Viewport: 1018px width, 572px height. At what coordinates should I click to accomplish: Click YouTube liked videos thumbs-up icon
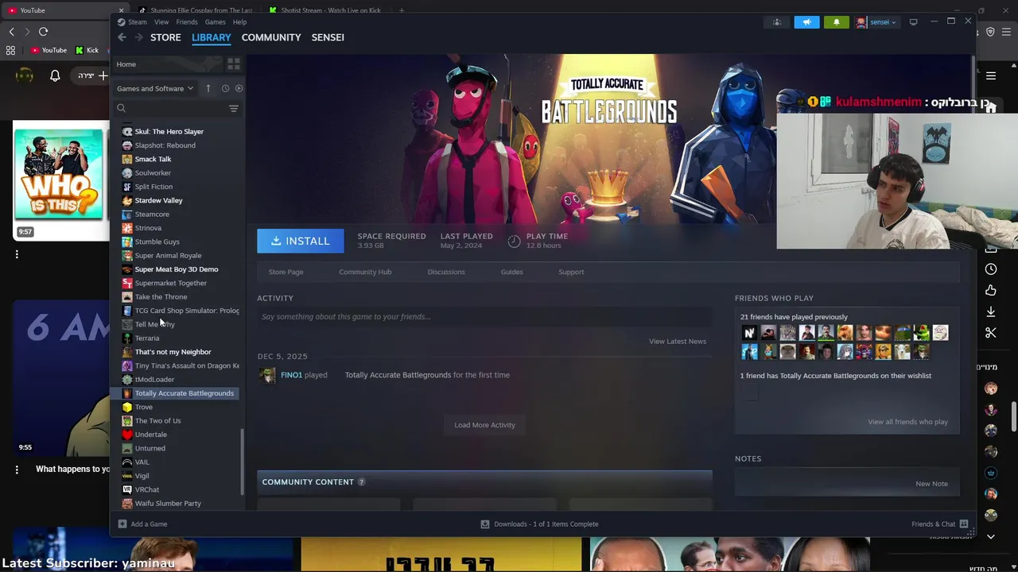coord(991,291)
